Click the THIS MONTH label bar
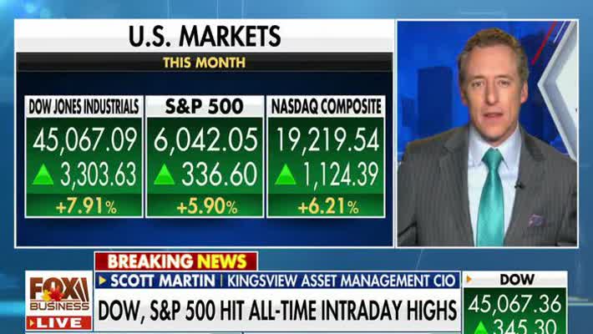The image size is (593, 334). [x=205, y=62]
